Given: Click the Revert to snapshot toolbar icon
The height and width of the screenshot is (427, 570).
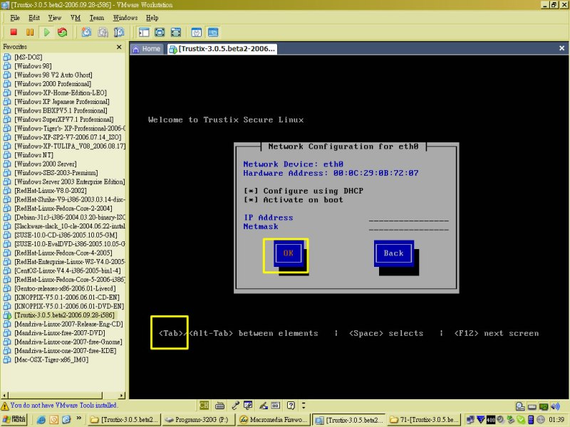Looking at the screenshot, I should [x=103, y=32].
